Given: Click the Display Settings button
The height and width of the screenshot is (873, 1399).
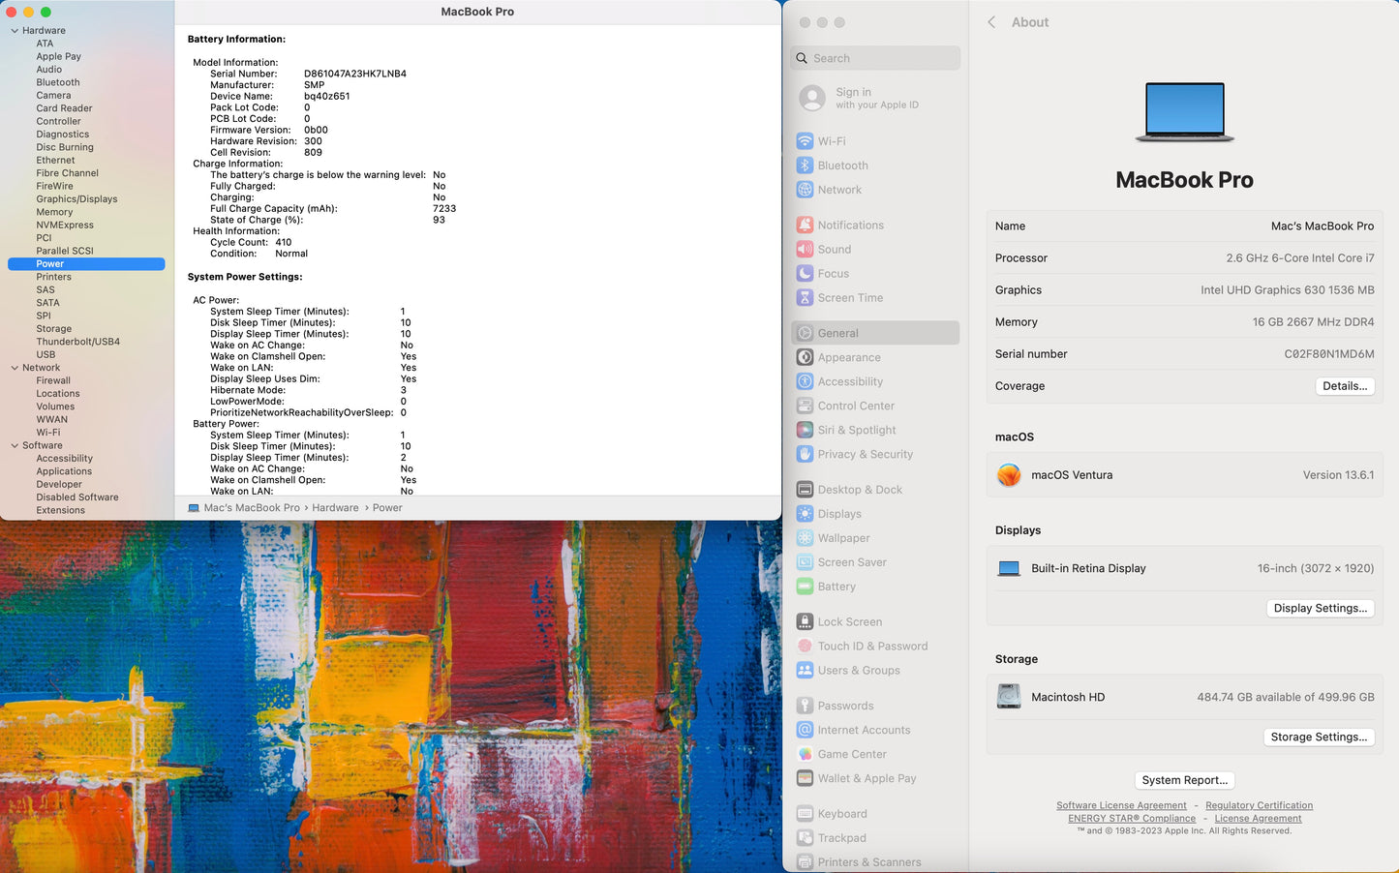Looking at the screenshot, I should (1320, 608).
